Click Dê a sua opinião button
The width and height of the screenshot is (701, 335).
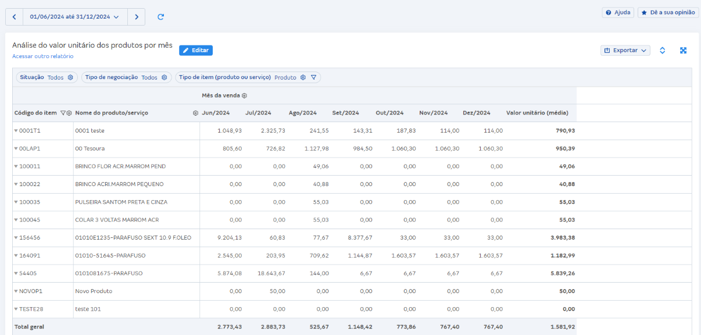668,12
